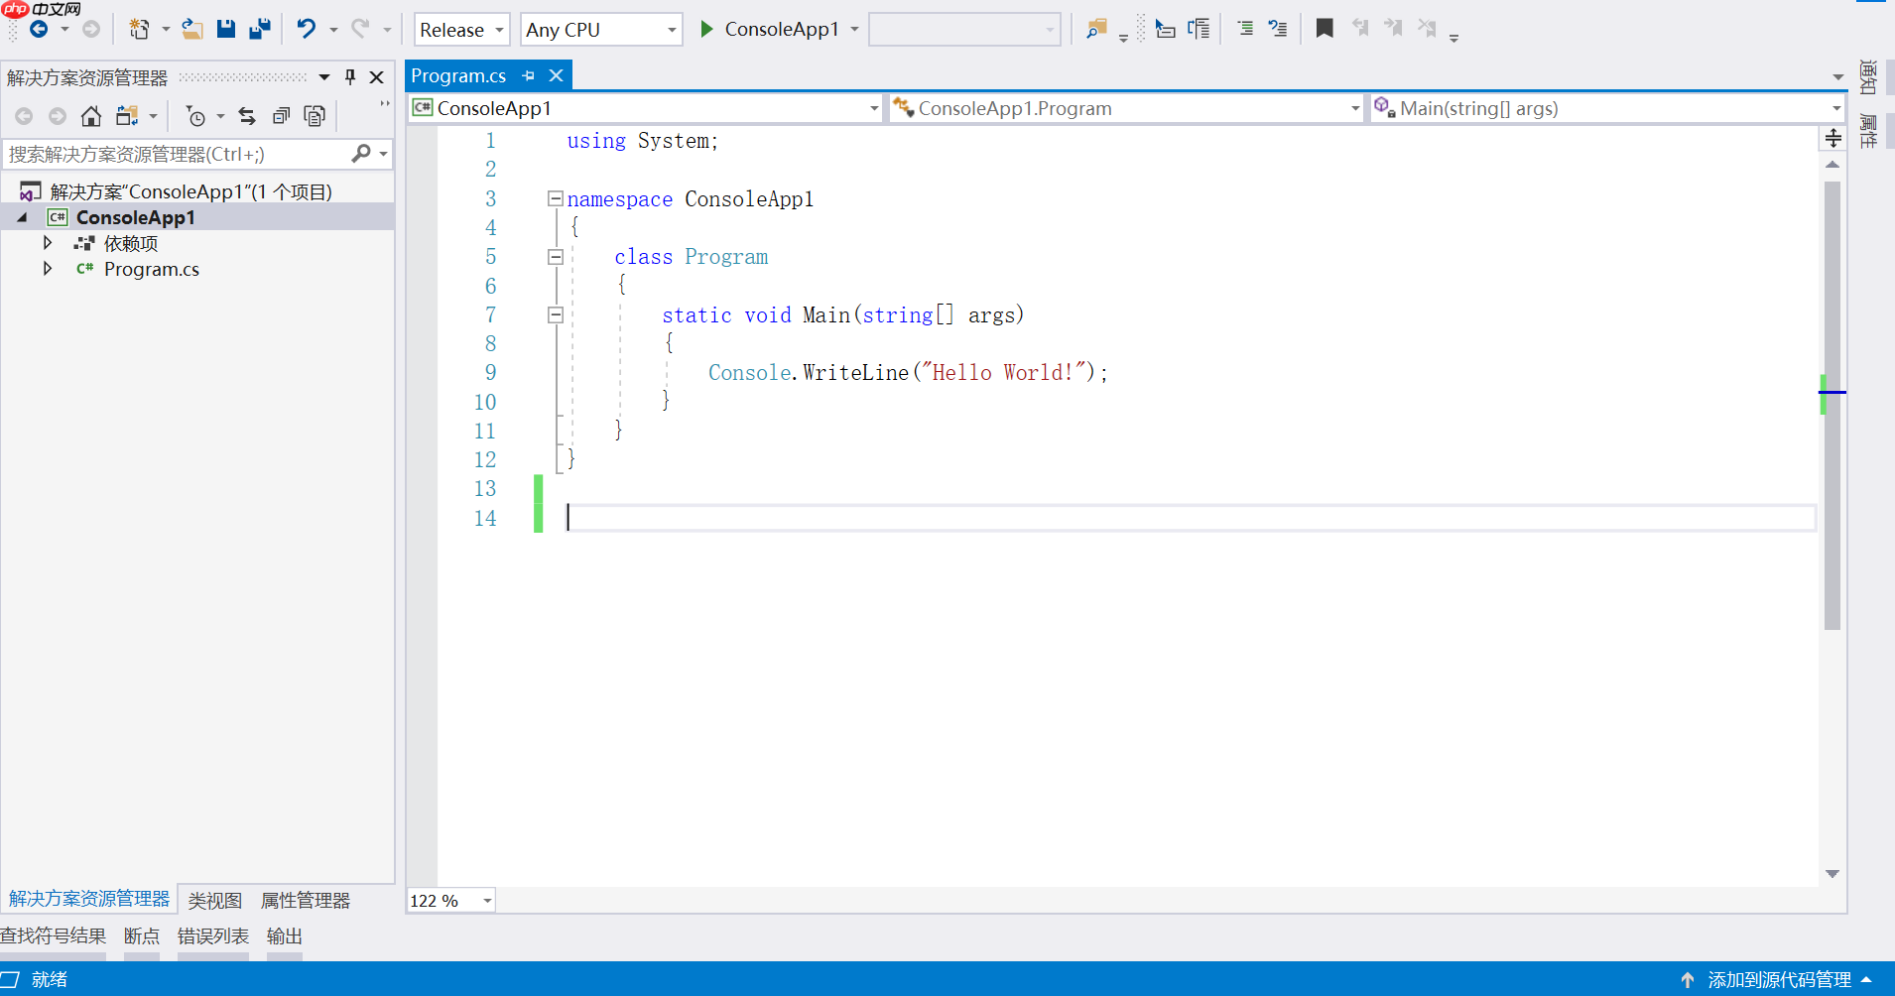Click Collapse All in Solution Explorer
Viewport: 1895px width, 996px height.
point(282,117)
